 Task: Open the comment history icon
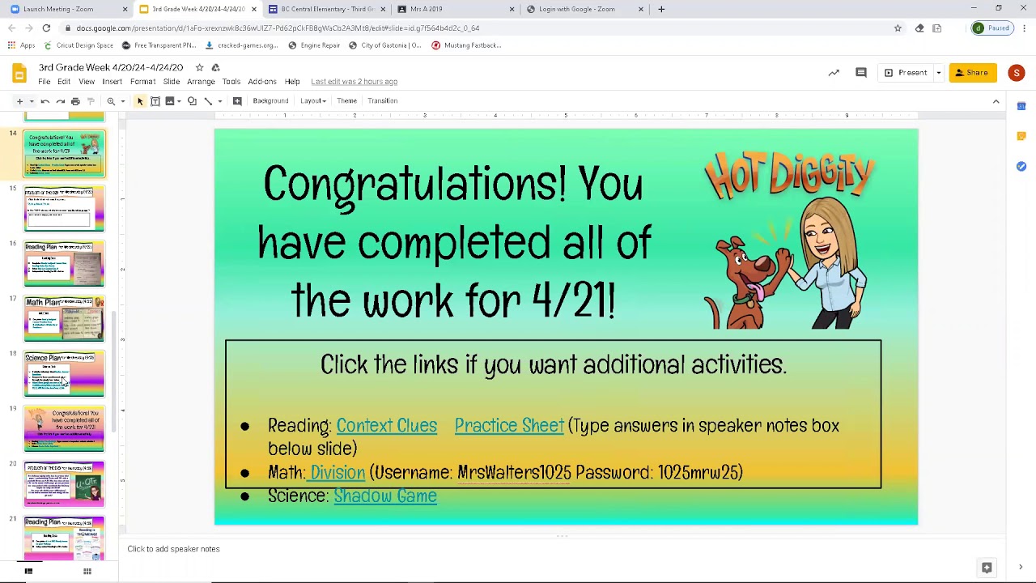[x=861, y=73]
